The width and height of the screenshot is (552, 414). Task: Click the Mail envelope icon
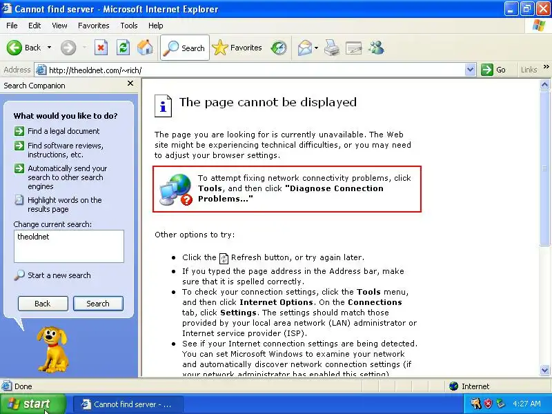pyautogui.click(x=305, y=48)
